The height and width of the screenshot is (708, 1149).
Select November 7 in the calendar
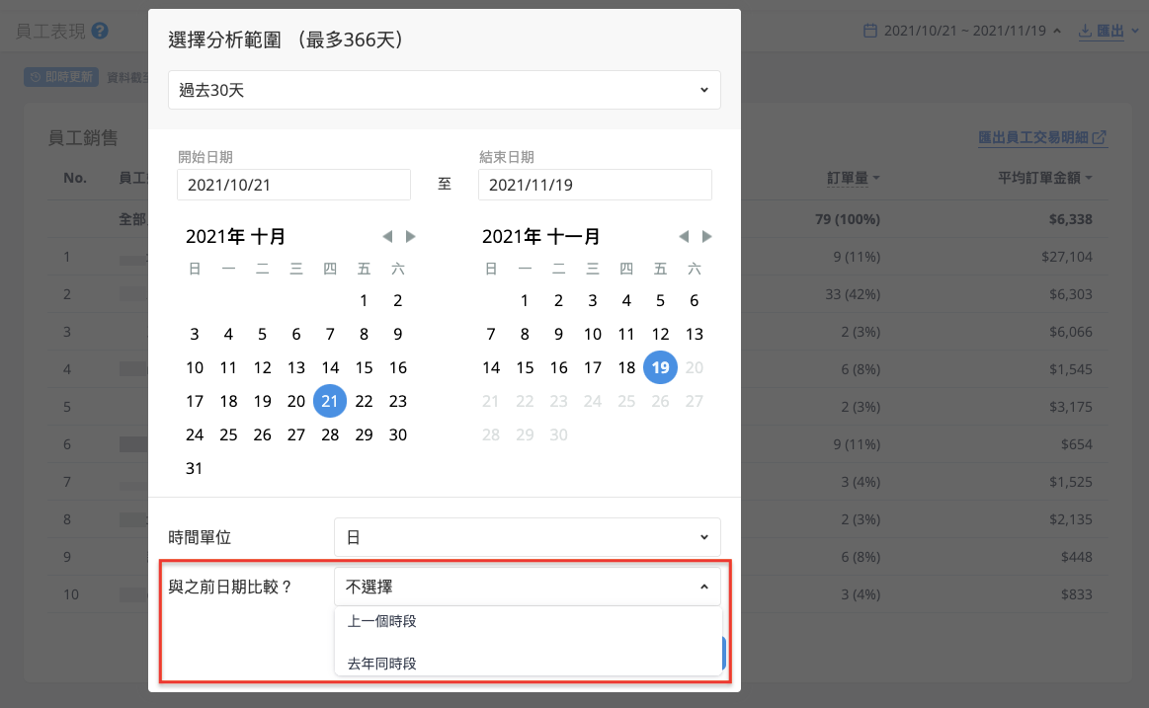[491, 334]
